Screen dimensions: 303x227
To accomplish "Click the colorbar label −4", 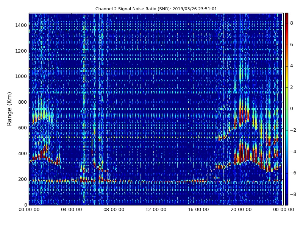I will 293,152.
